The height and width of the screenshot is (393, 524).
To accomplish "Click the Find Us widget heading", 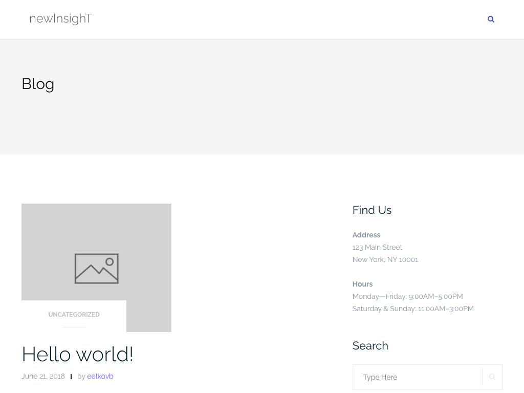I will coord(372,210).
